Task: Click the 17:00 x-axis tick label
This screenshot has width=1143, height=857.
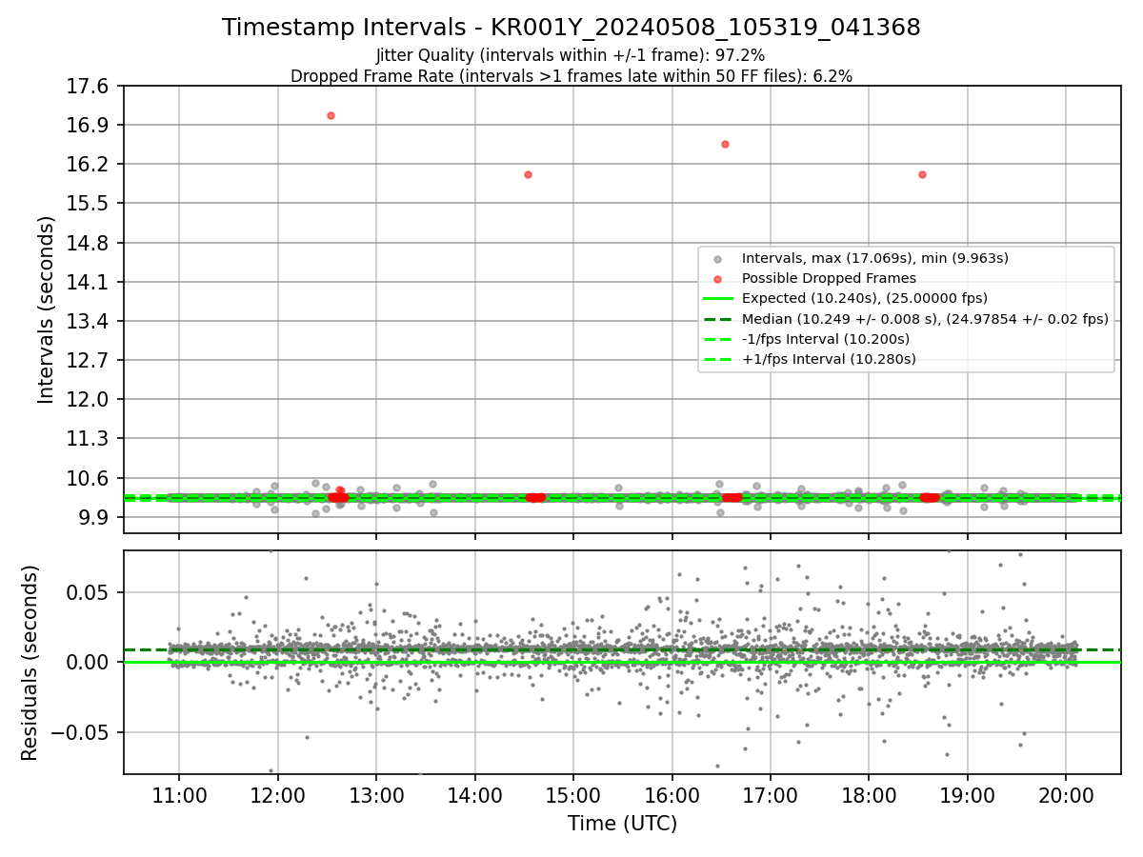Action: pos(770,795)
